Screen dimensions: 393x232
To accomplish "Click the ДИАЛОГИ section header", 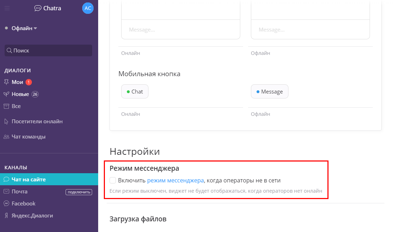I will click(x=18, y=70).
